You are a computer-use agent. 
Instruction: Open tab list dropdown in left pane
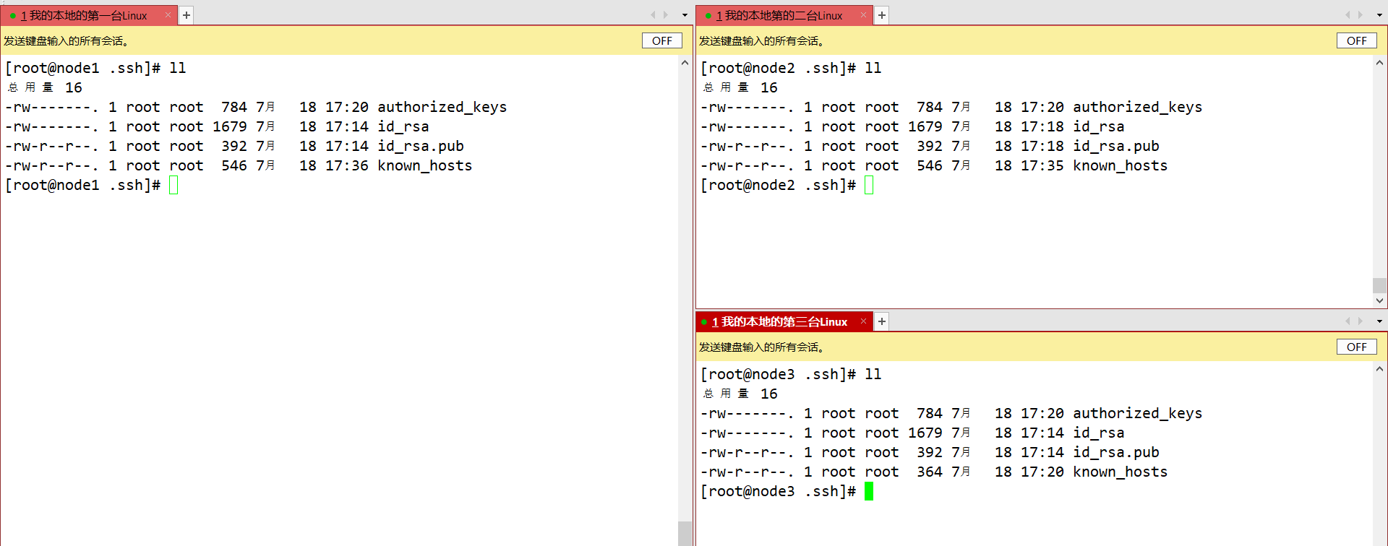click(685, 15)
